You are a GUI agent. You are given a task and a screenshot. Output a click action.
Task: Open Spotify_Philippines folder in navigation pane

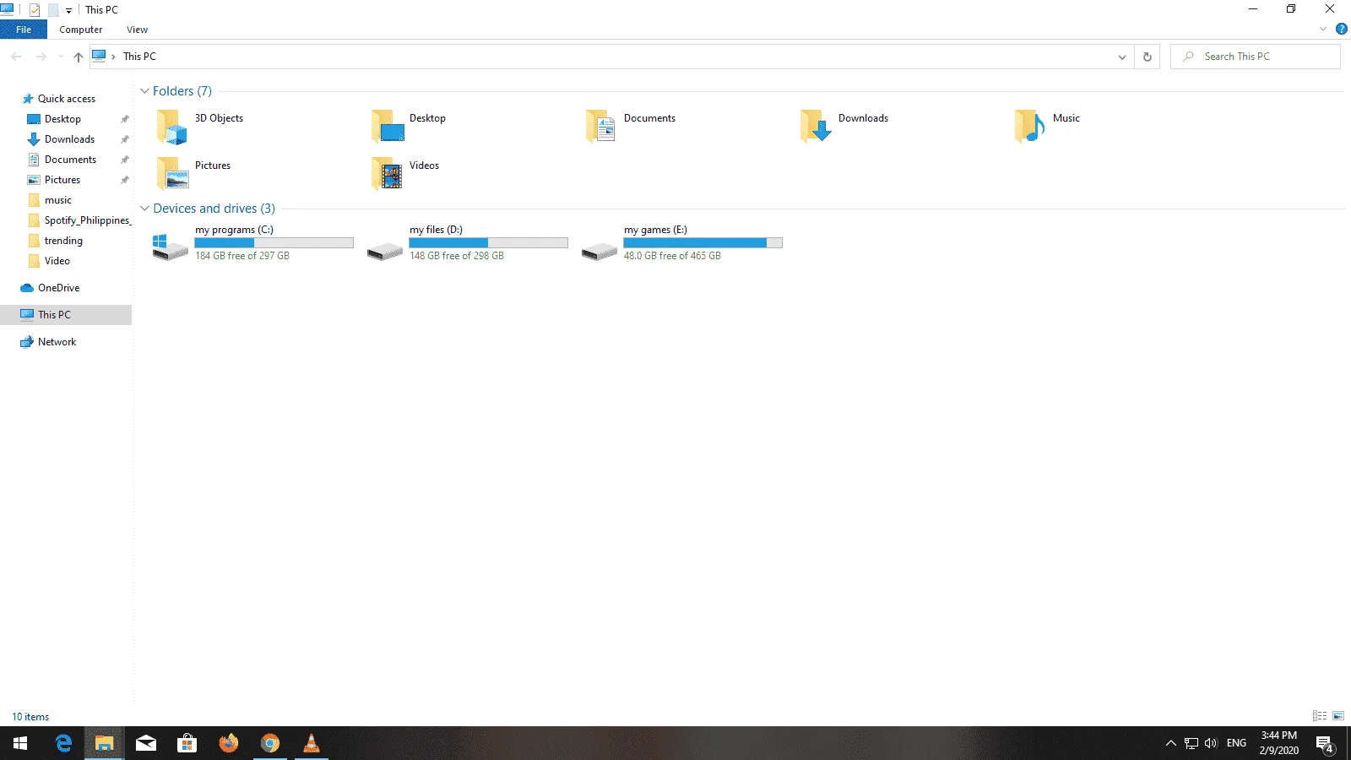pos(87,220)
